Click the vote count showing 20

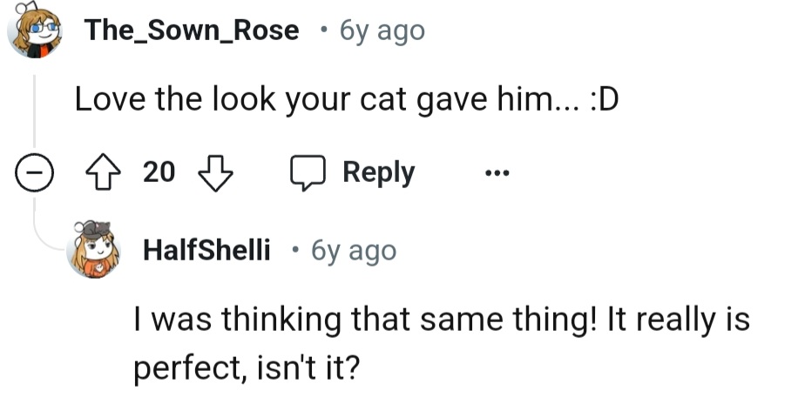point(159,173)
